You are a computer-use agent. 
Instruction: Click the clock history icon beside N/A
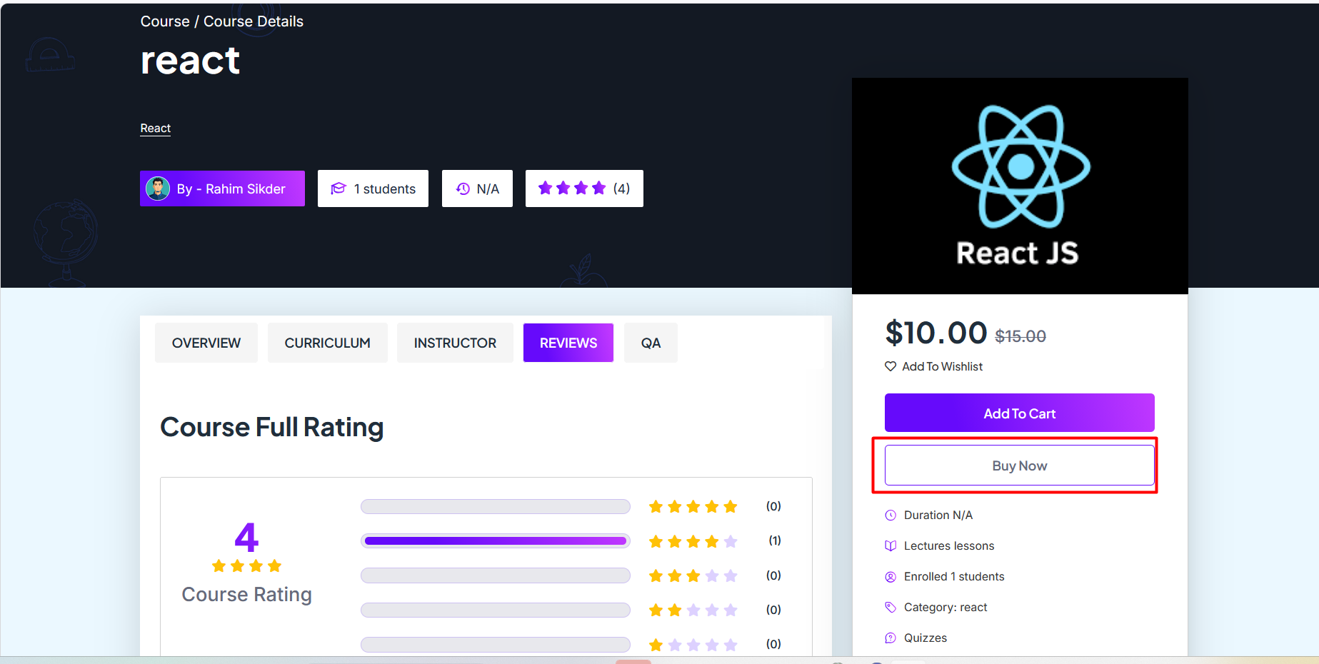463,188
